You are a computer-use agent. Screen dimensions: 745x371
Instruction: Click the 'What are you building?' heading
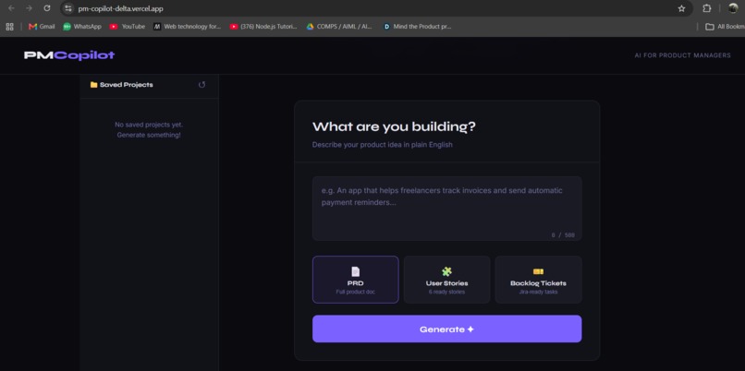point(394,126)
